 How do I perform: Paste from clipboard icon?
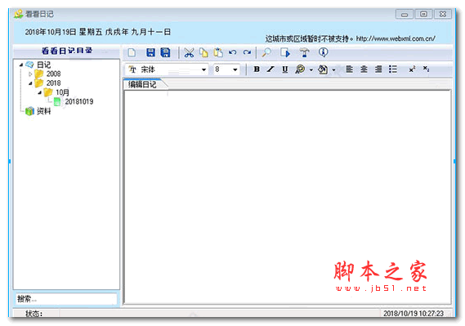218,53
